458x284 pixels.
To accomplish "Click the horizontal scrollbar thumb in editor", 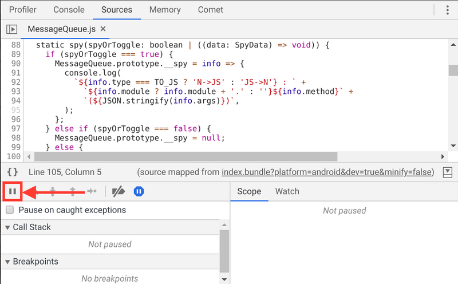I will click(185, 157).
